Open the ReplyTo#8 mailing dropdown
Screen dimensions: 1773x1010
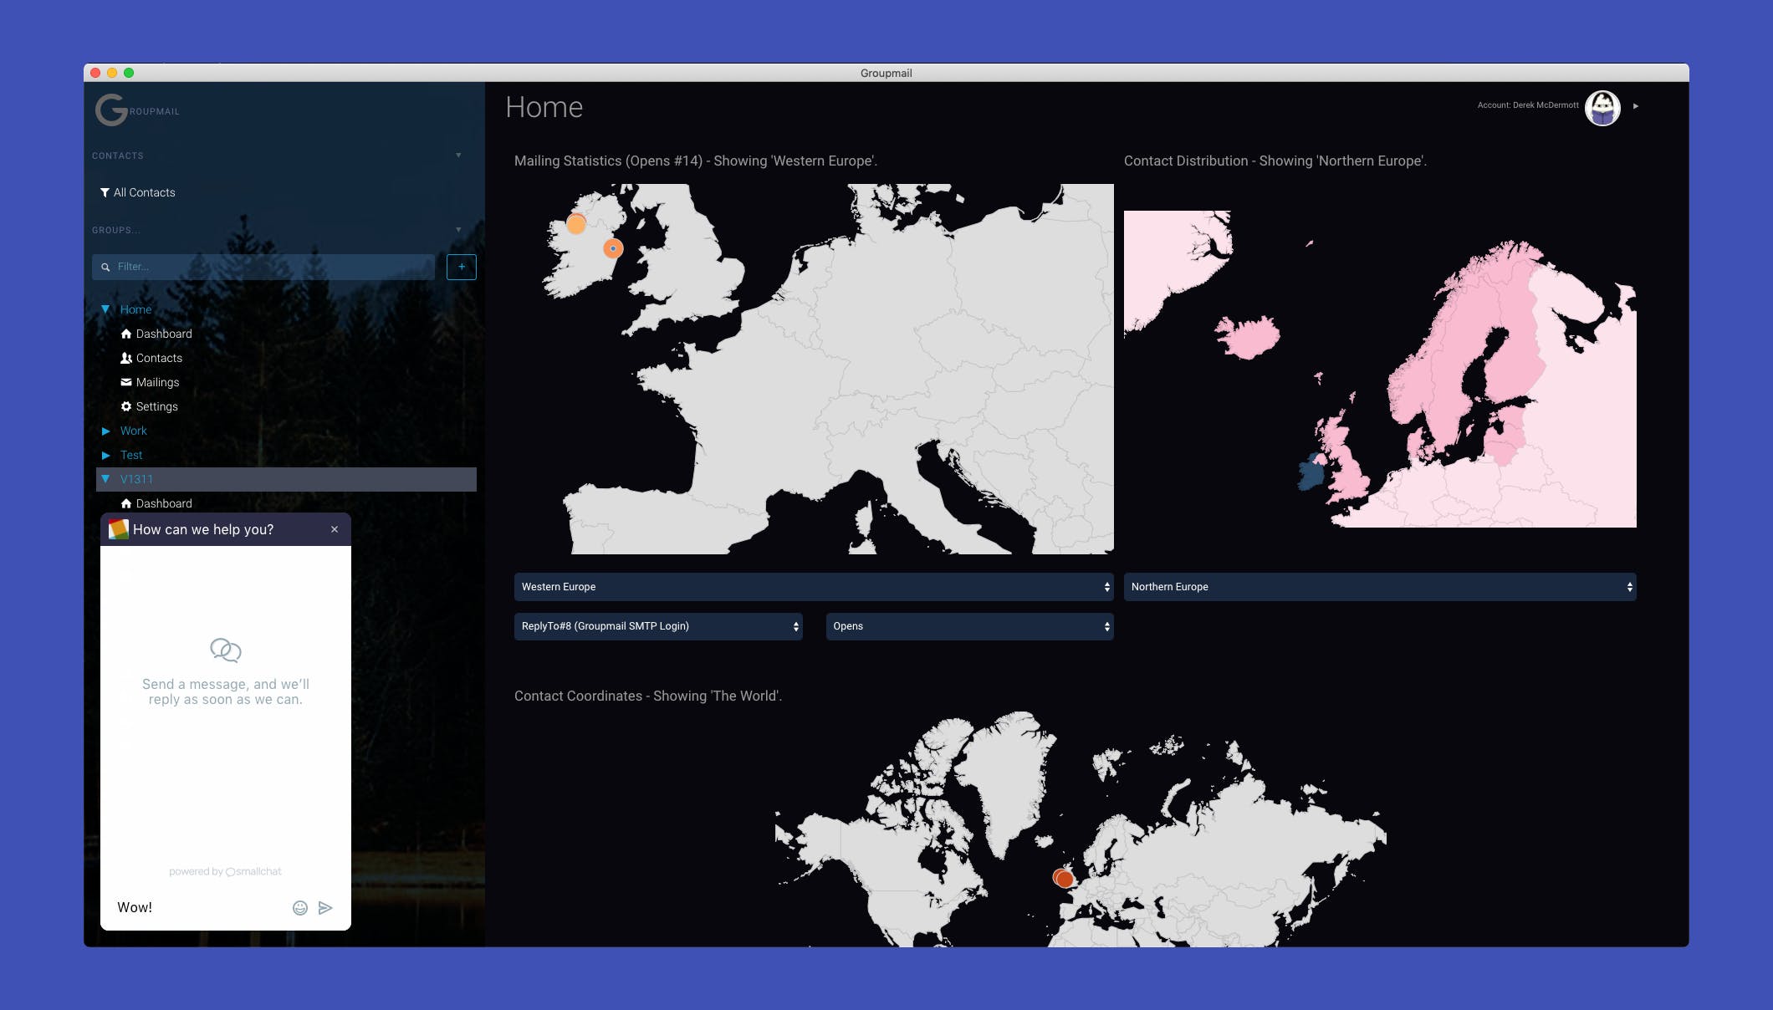[657, 626]
